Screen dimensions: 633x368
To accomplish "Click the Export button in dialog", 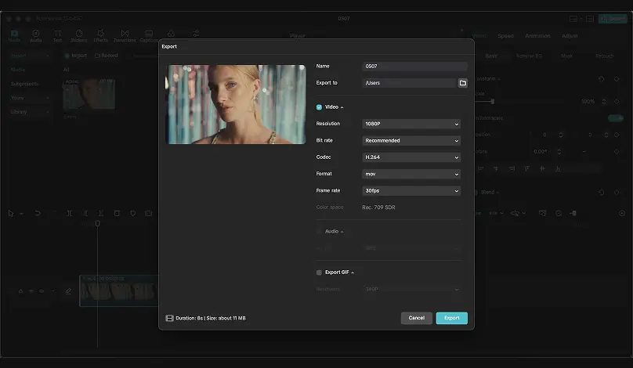I will [452, 319].
